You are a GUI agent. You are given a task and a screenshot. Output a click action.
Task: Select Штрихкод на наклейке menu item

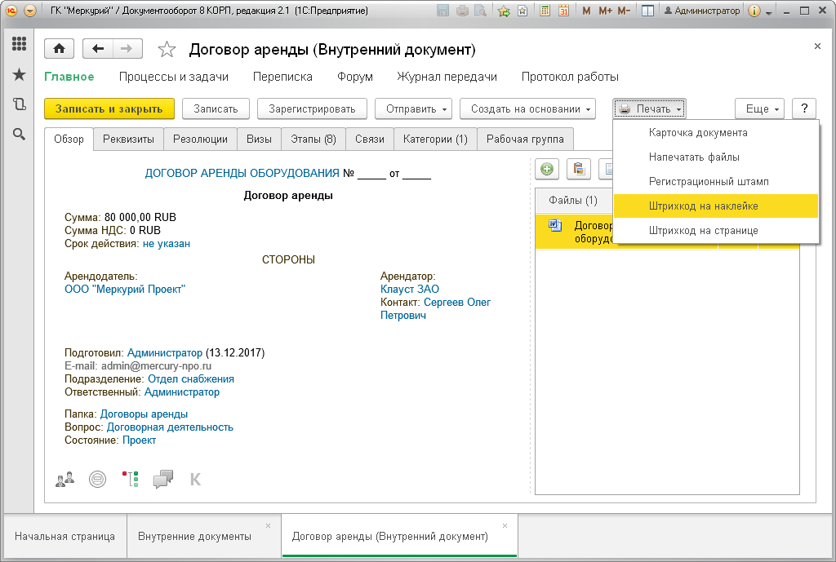coord(716,206)
